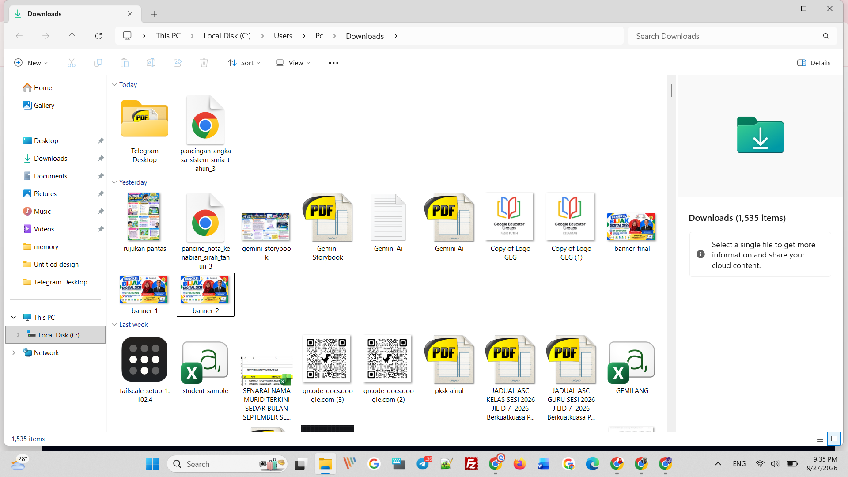Click the PC monitor icon in address bar
The height and width of the screenshot is (477, 848).
[x=127, y=36]
